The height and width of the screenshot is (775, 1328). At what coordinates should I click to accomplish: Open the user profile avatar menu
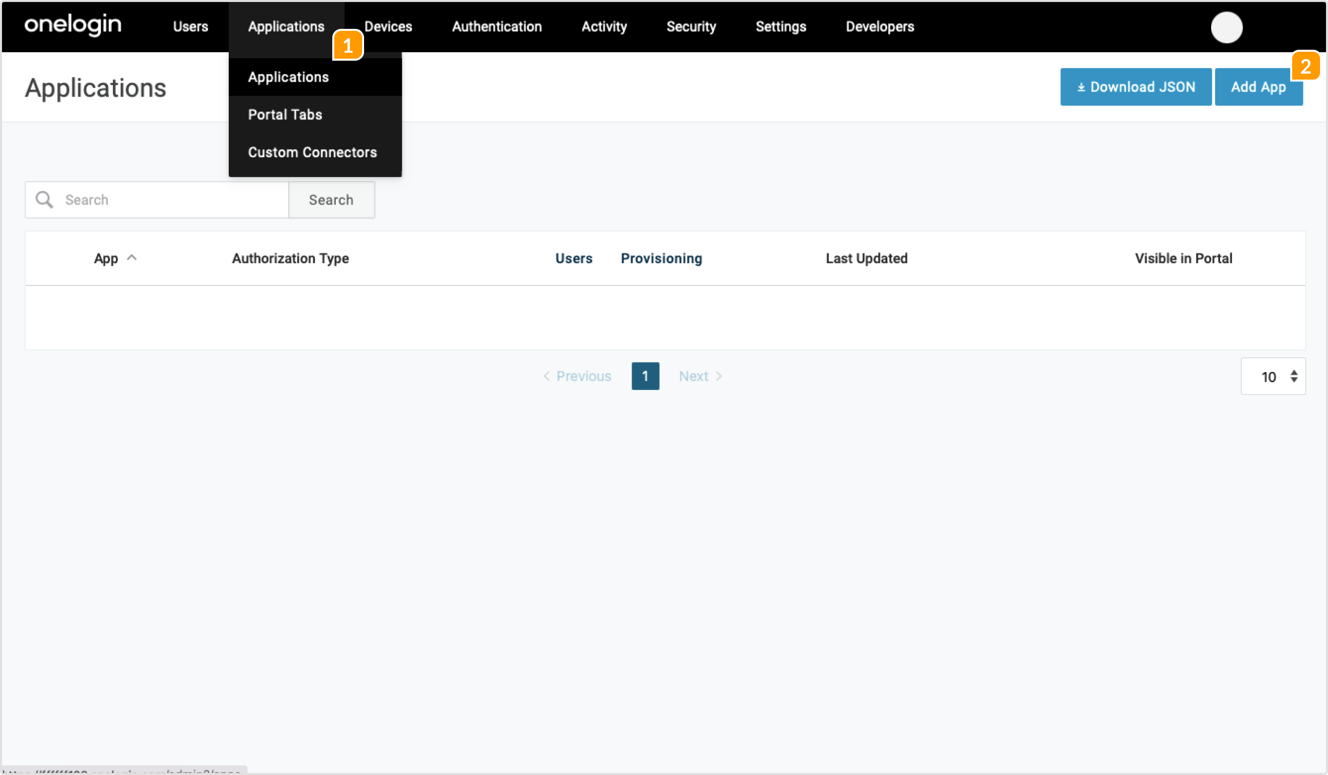(1227, 27)
